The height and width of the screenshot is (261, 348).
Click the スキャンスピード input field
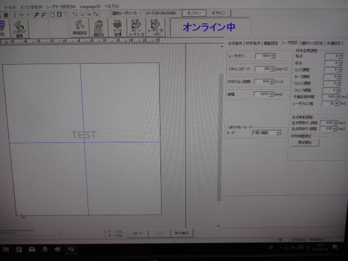pyautogui.click(x=262, y=69)
